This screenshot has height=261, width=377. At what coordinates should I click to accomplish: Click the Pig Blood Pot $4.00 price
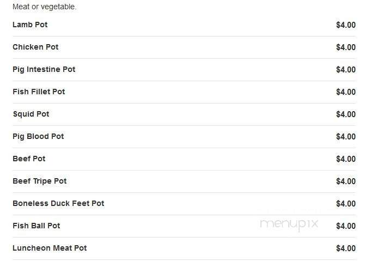pos(346,137)
